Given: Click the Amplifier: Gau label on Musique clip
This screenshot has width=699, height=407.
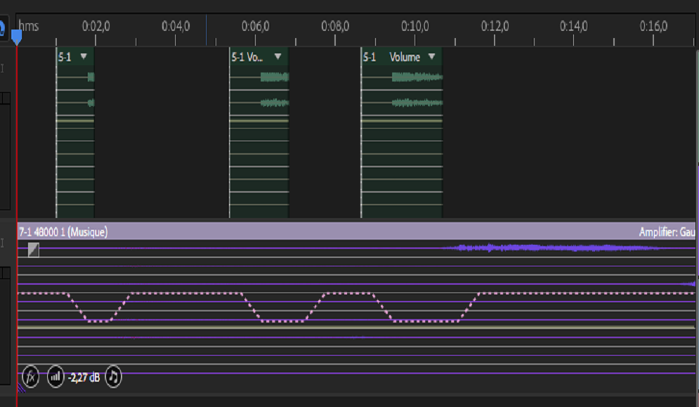Looking at the screenshot, I should pos(667,232).
